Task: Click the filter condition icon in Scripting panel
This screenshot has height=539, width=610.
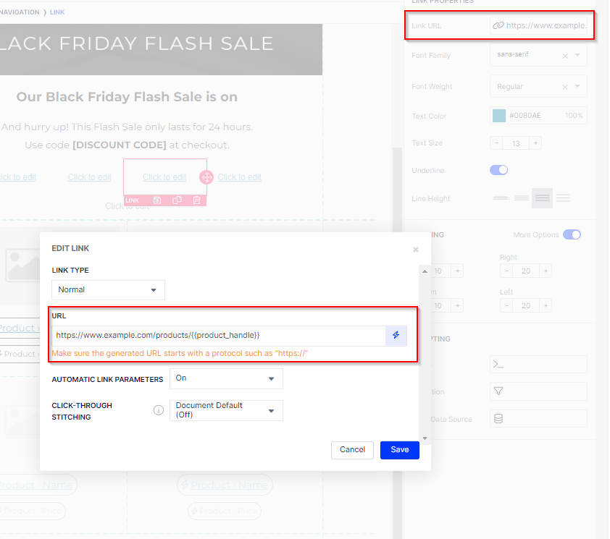Action: pos(538,391)
